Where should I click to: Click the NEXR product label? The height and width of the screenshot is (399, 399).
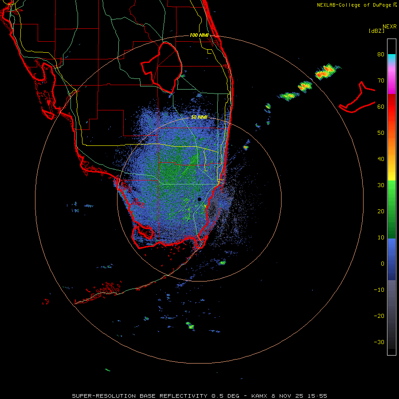click(x=389, y=27)
